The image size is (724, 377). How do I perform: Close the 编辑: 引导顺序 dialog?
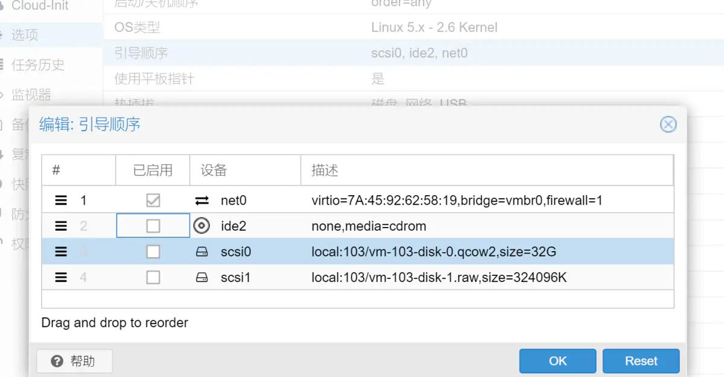click(668, 125)
